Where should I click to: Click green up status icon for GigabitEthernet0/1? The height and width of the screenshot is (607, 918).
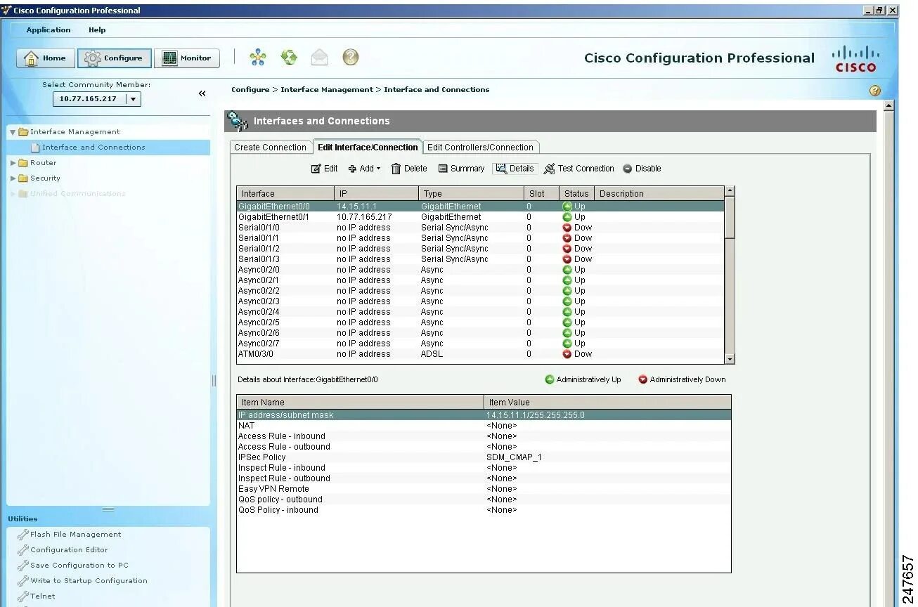(567, 217)
